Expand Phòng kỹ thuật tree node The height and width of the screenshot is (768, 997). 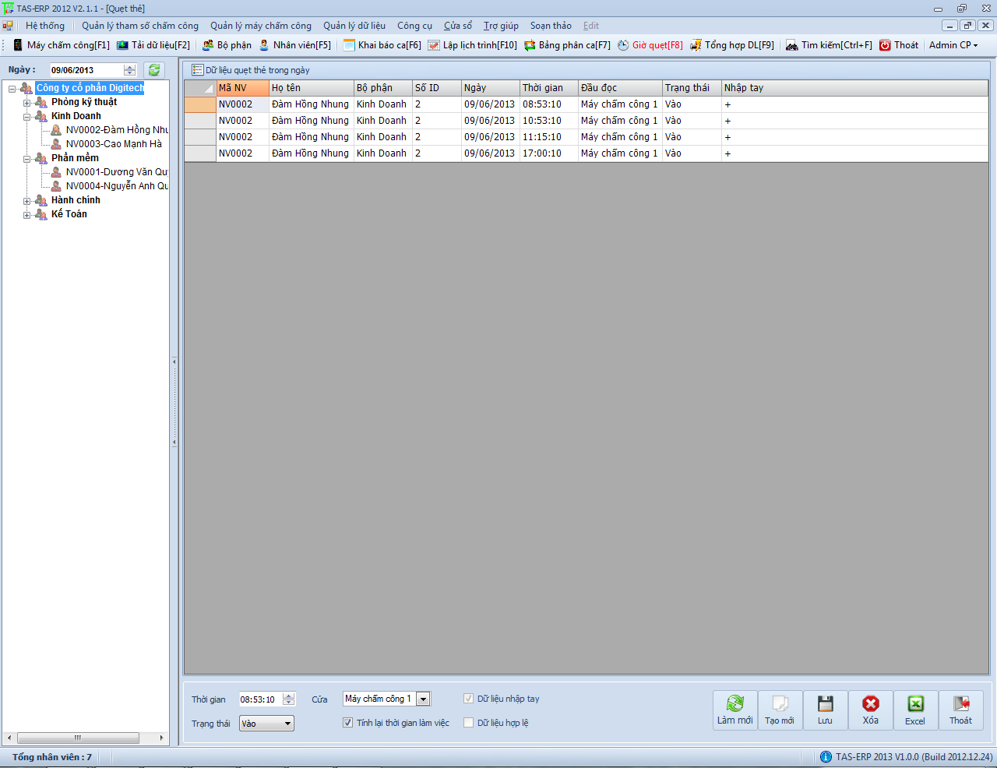27,103
